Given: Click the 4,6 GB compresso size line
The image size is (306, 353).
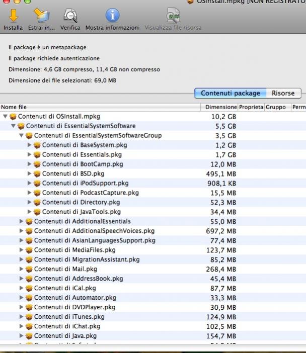Looking at the screenshot, I should [84, 69].
